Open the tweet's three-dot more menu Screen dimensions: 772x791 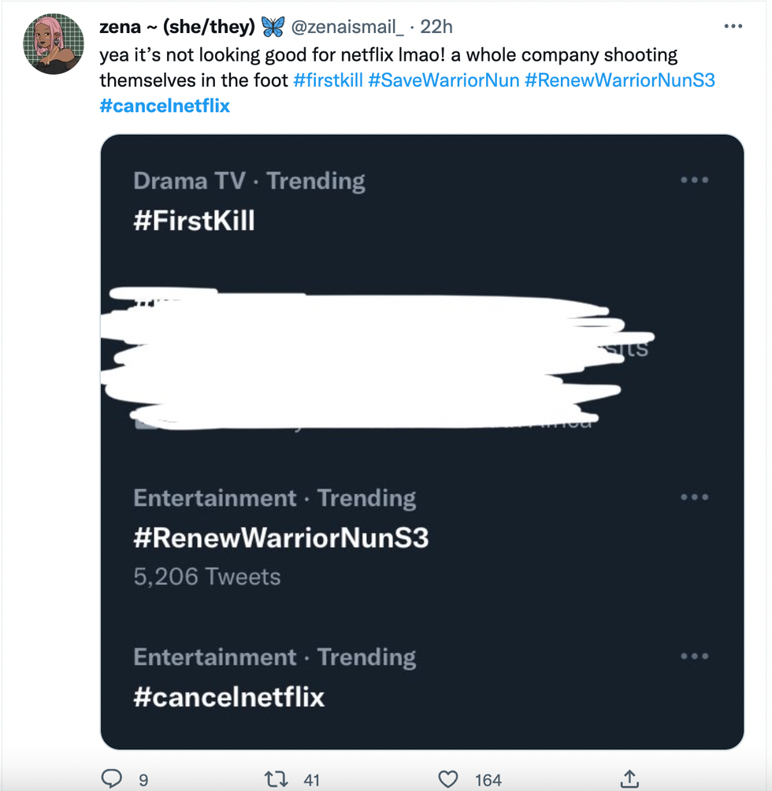click(733, 27)
